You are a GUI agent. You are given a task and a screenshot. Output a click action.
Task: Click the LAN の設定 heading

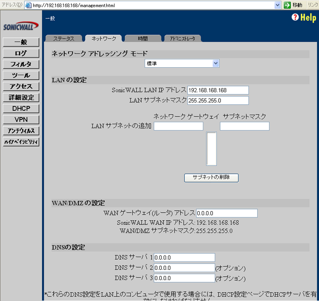click(69, 80)
